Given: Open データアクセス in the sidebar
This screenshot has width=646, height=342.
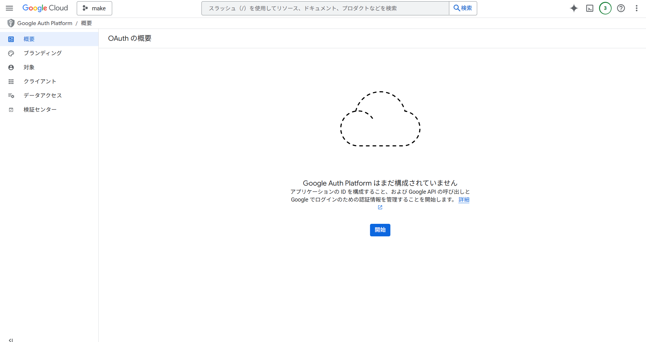Looking at the screenshot, I should pyautogui.click(x=49, y=95).
